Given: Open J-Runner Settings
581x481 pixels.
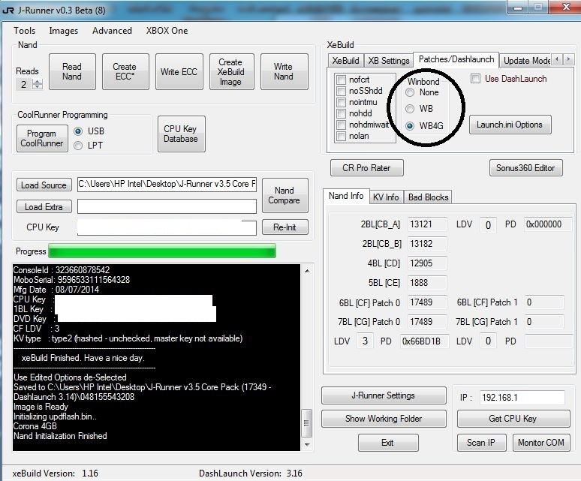Looking at the screenshot, I should click(384, 395).
